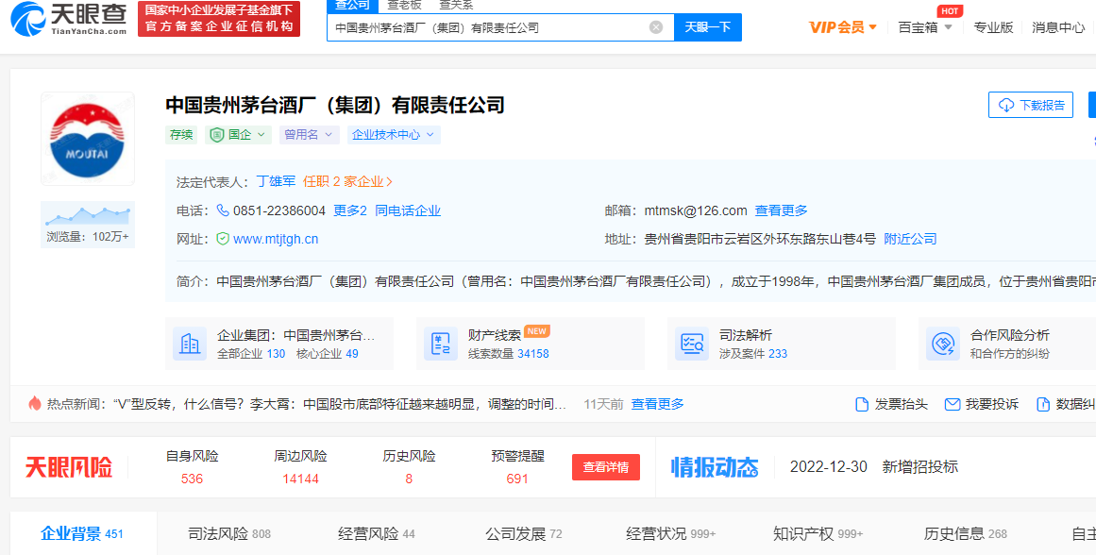Switch to 查关系 search tab
Image resolution: width=1096 pixels, height=555 pixels.
click(456, 6)
